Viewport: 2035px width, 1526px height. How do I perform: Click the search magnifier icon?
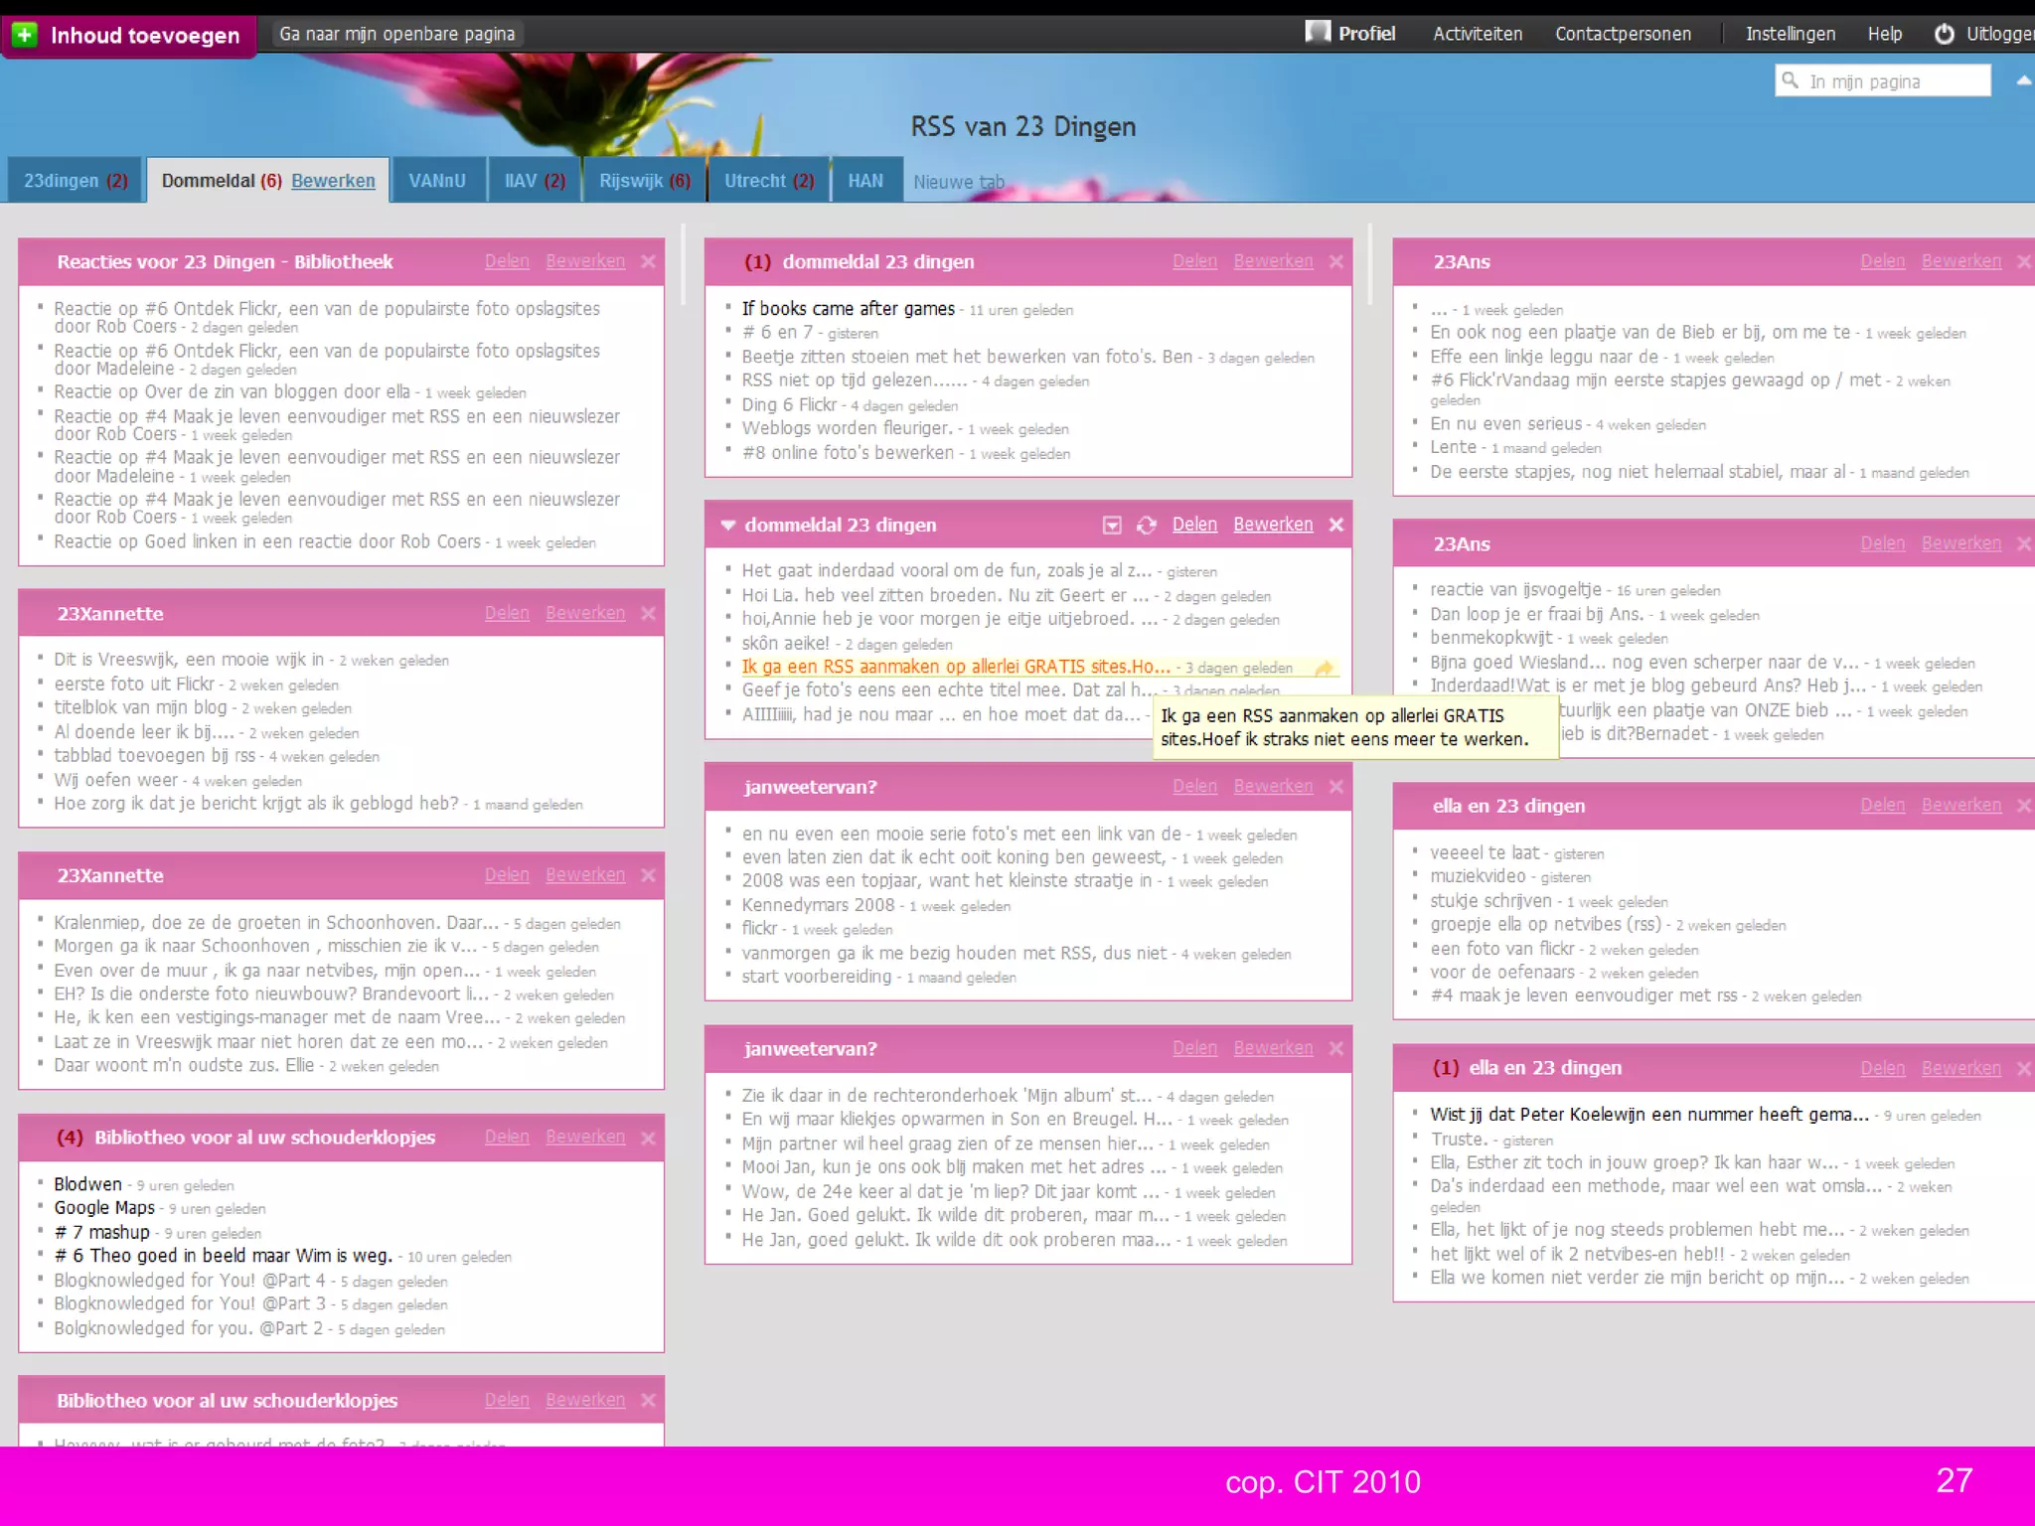pos(1791,80)
